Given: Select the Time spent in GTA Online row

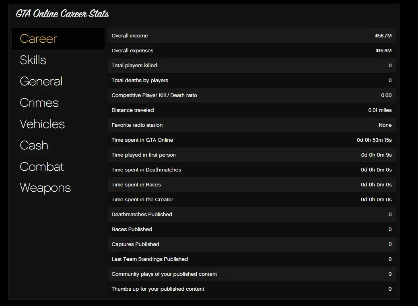Looking at the screenshot, I should tap(251, 140).
